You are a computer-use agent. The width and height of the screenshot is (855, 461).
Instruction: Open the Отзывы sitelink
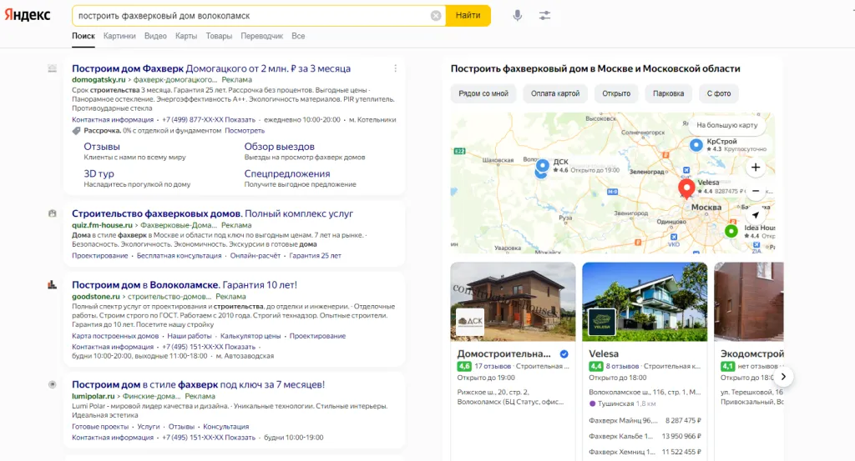click(101, 147)
